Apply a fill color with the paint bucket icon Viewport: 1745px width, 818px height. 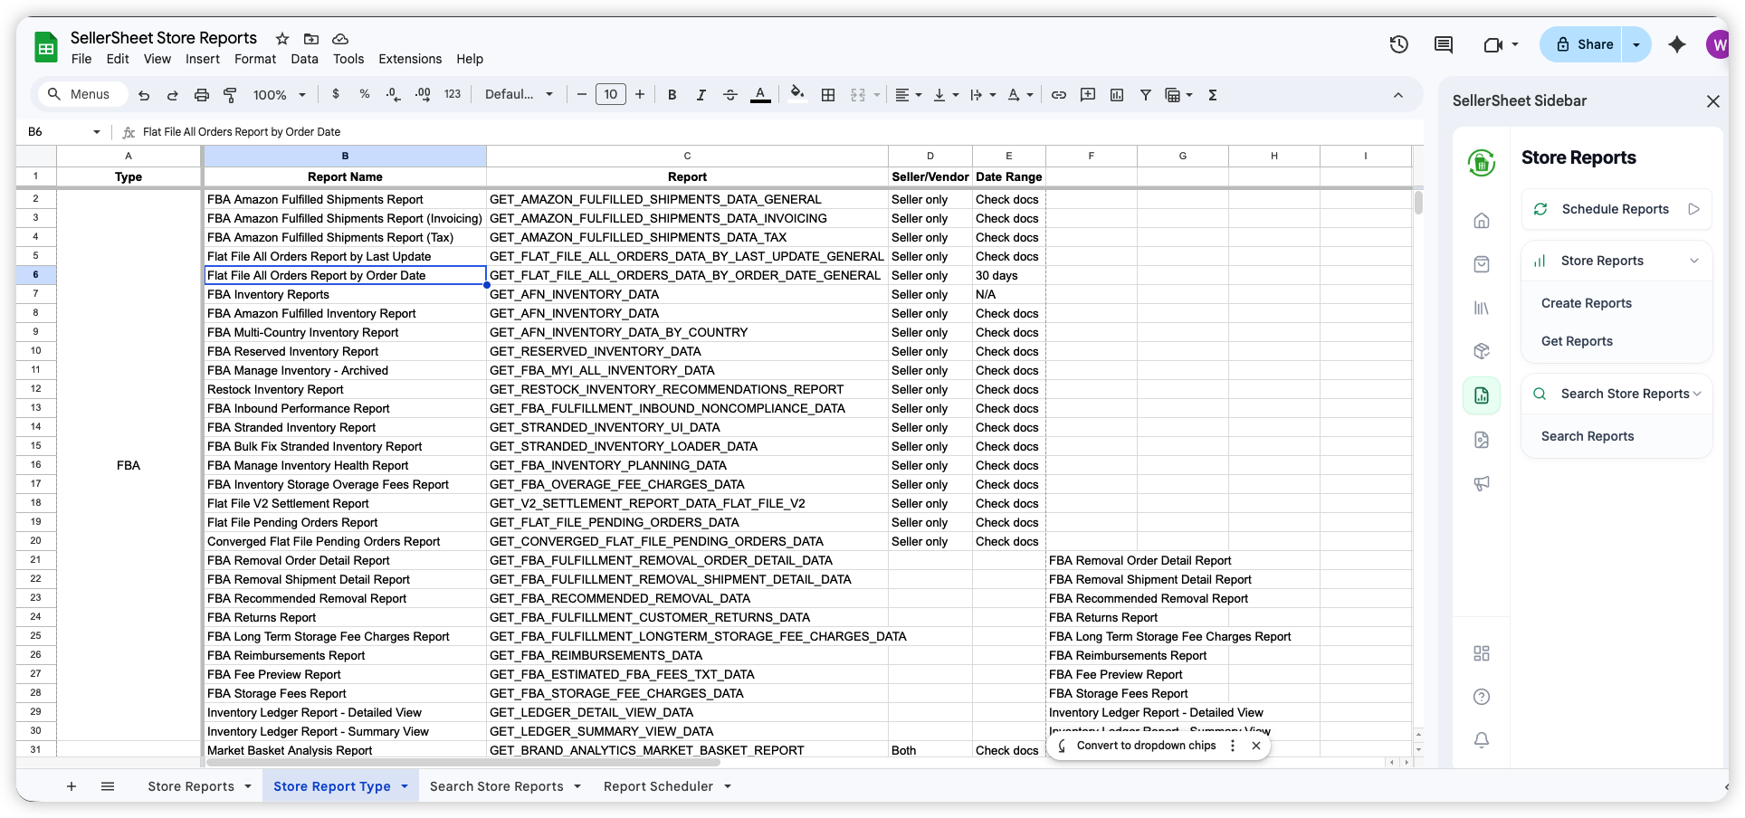click(797, 94)
